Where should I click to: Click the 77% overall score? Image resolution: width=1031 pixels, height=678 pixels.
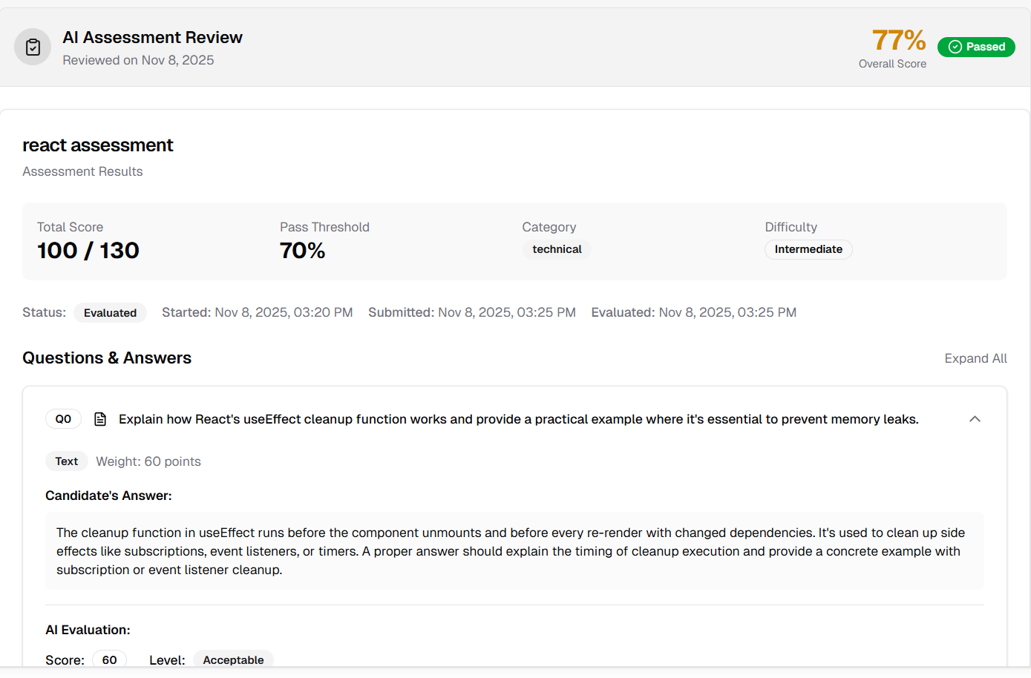coord(898,40)
